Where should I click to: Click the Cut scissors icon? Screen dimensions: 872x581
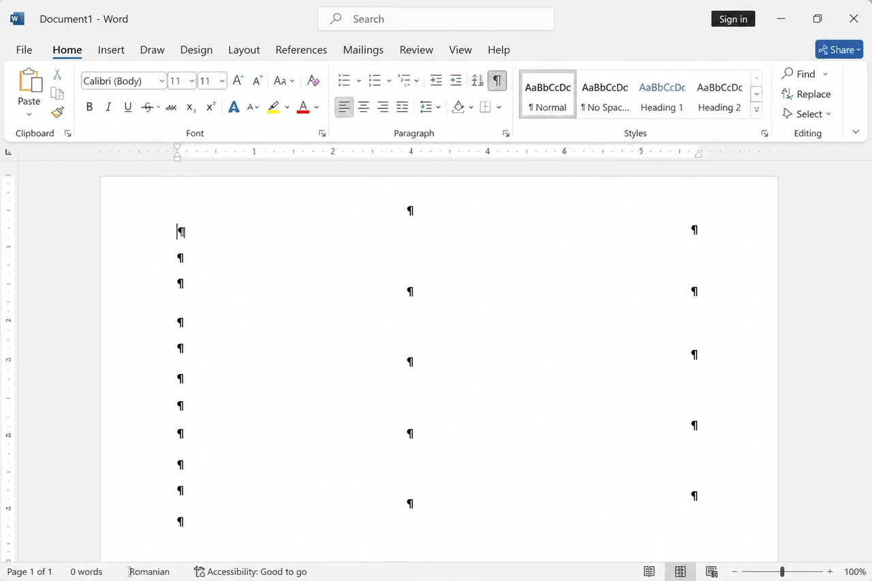click(57, 74)
